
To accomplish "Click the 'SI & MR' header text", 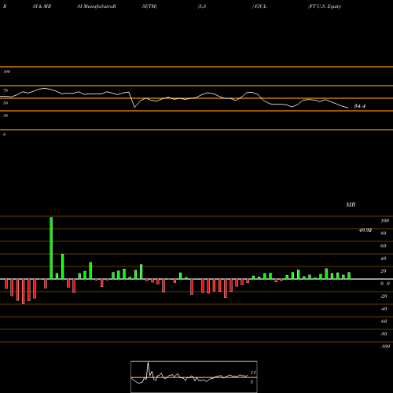I will [x=42, y=6].
